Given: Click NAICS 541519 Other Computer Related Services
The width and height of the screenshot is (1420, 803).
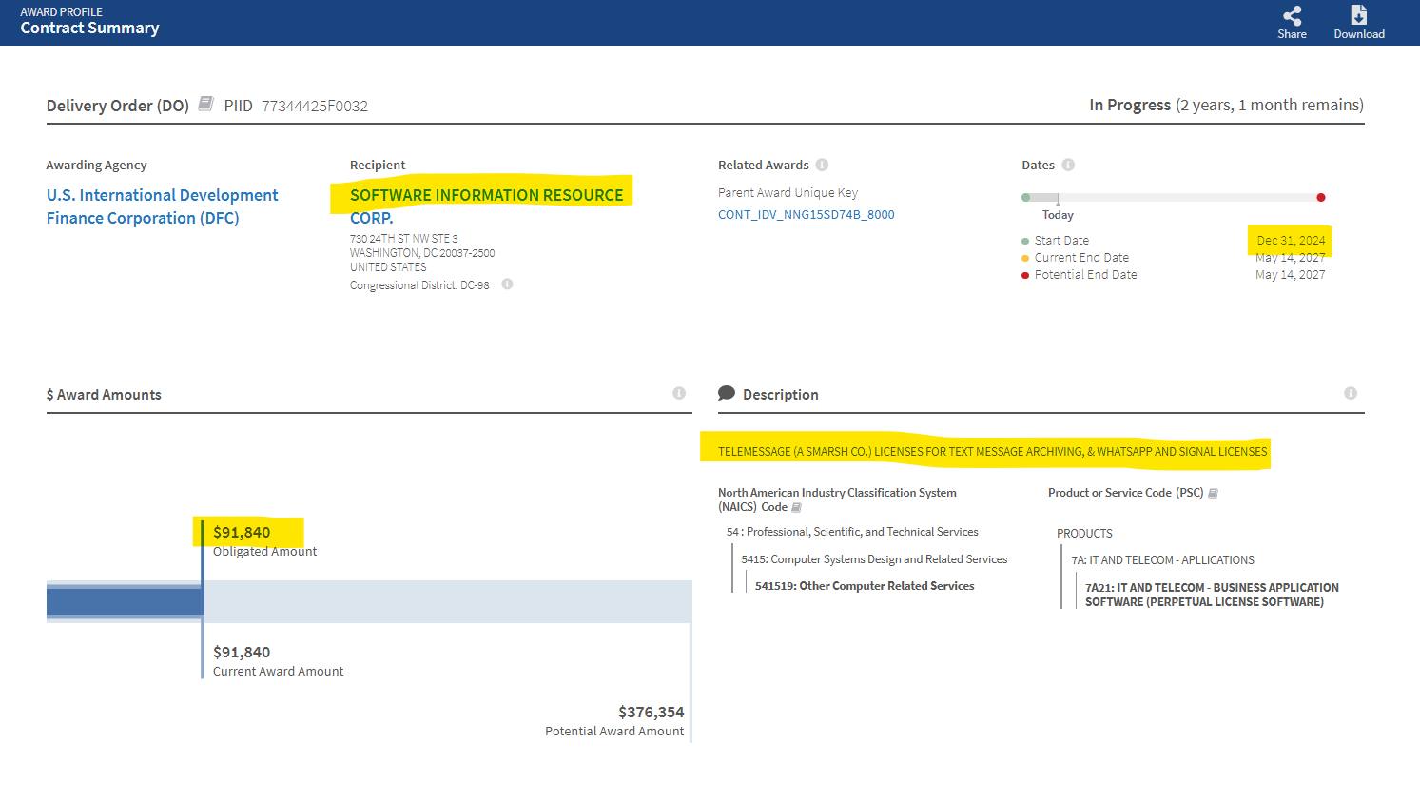Looking at the screenshot, I should click(x=865, y=586).
